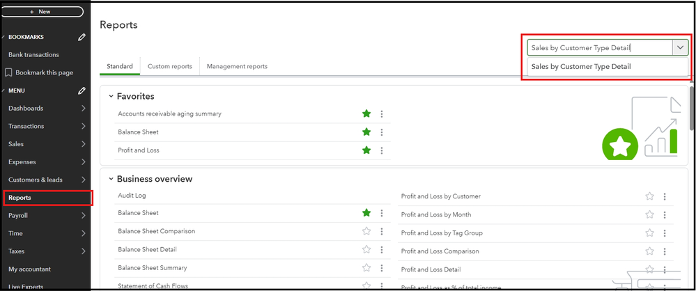Click the + New button
Screen dimensions: 696x291
[43, 12]
